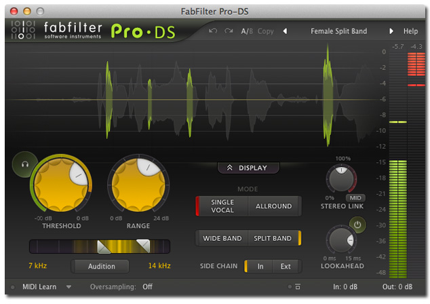This screenshot has height=304, width=430.
Task: Go to next preset arrow
Action: 391,31
